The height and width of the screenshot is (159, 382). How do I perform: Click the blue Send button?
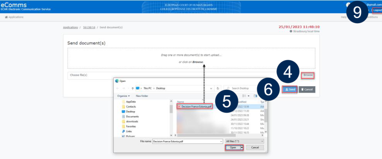[x=290, y=90]
